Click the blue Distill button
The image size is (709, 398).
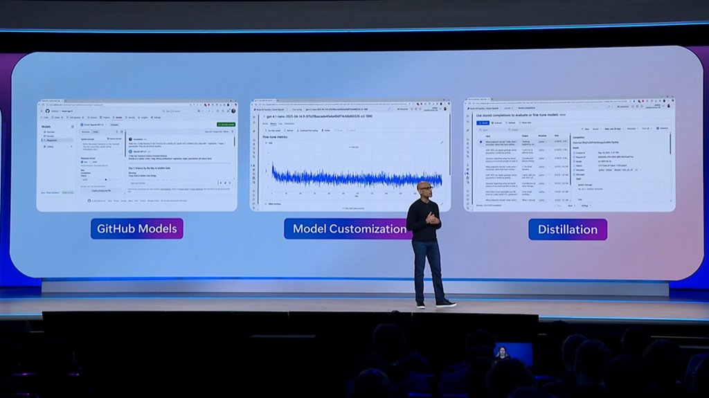pos(483,123)
